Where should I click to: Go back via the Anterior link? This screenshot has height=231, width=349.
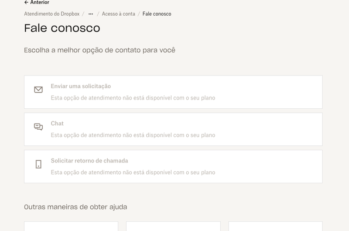coord(40,2)
